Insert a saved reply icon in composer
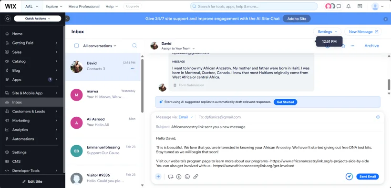Viewport: 391px width, 188px height. (x=171, y=177)
